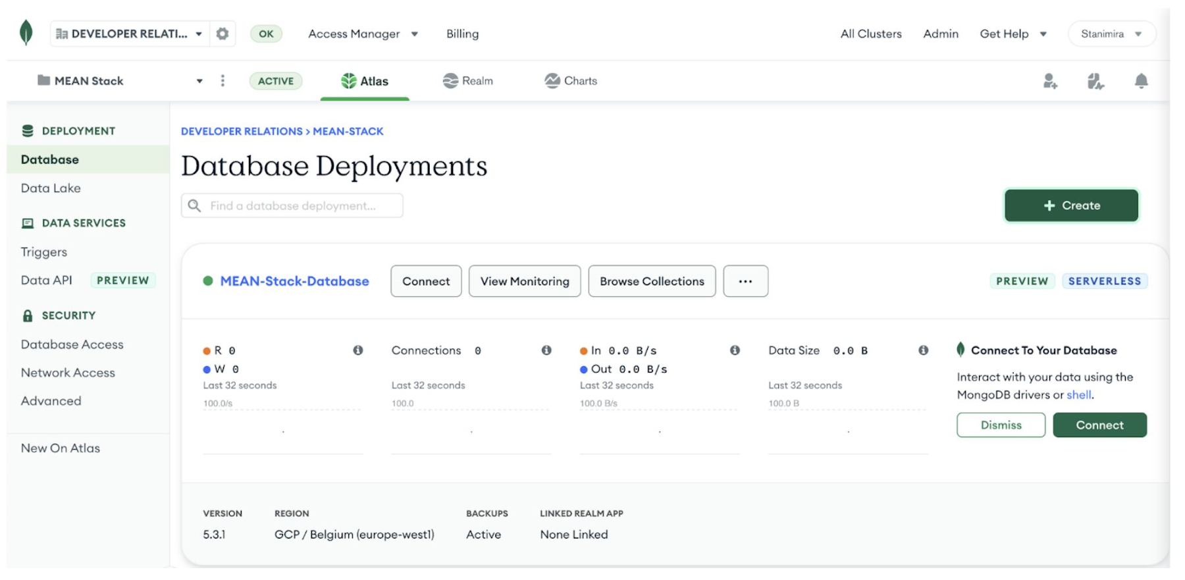Expand the MEAN Stack project dropdown
The height and width of the screenshot is (580, 1185).
pos(199,81)
